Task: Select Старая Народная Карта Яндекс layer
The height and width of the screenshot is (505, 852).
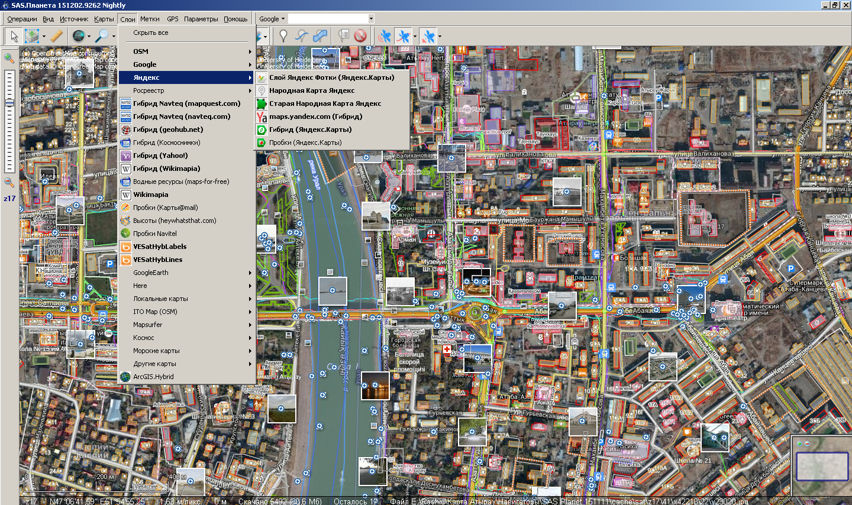Action: pos(332,103)
